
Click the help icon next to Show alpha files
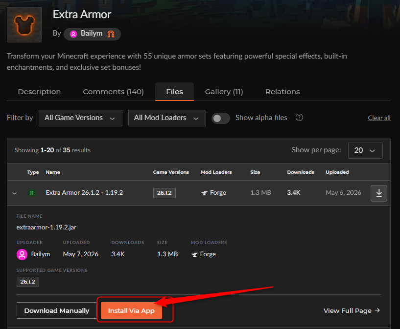[299, 118]
